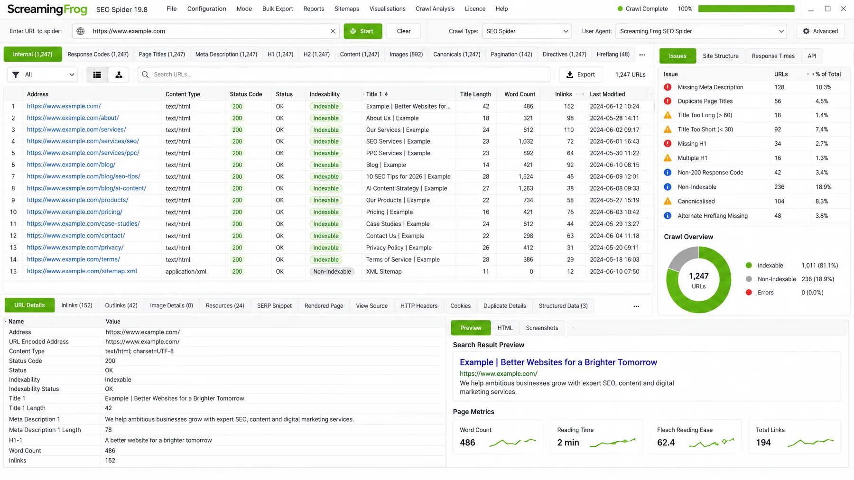The image size is (854, 480).
Task: Click the crawl progress bar
Action: coord(746,9)
